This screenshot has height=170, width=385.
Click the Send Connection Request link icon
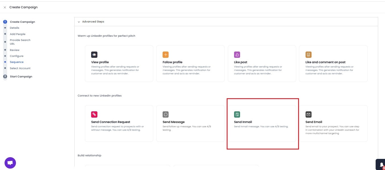94,114
